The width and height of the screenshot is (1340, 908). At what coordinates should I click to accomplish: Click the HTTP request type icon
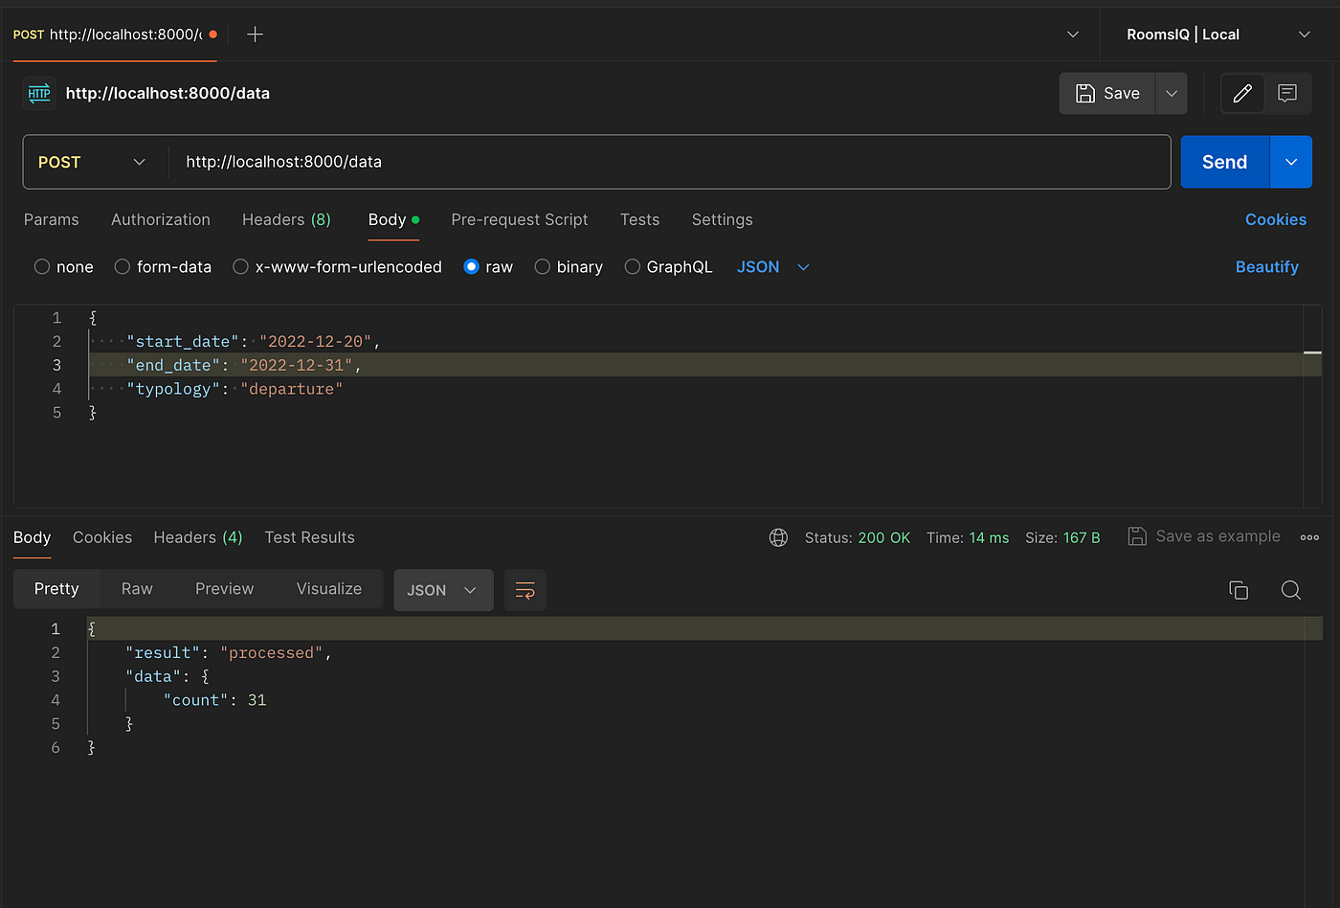pyautogui.click(x=39, y=93)
